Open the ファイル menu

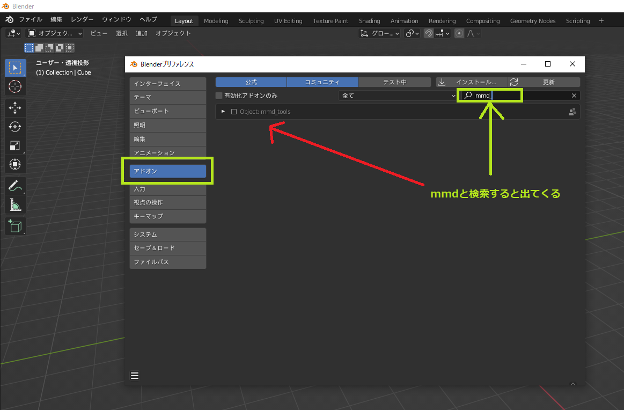(31, 19)
